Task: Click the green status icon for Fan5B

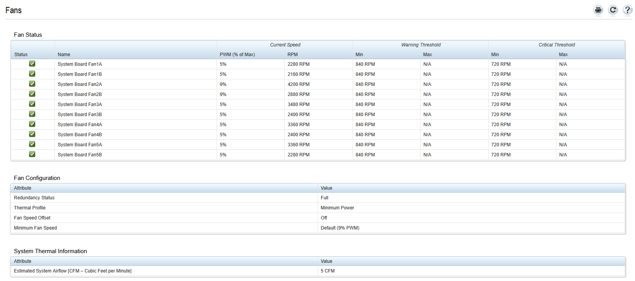Action: point(32,154)
